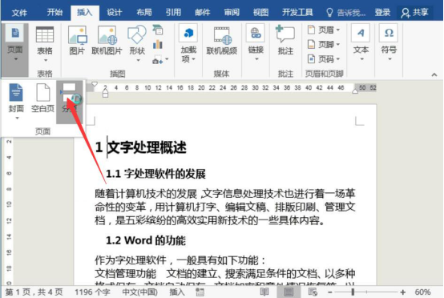
Task: Switch to the 视图 (View) tab
Action: pyautogui.click(x=260, y=13)
